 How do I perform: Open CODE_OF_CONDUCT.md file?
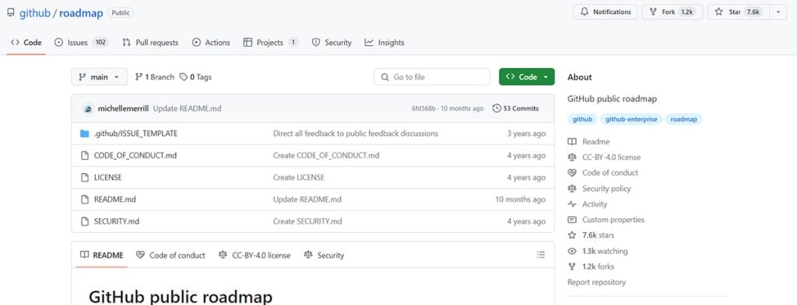point(135,155)
